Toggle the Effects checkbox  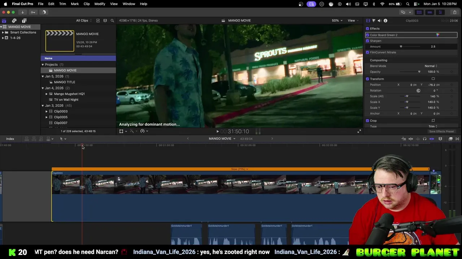pos(367,29)
